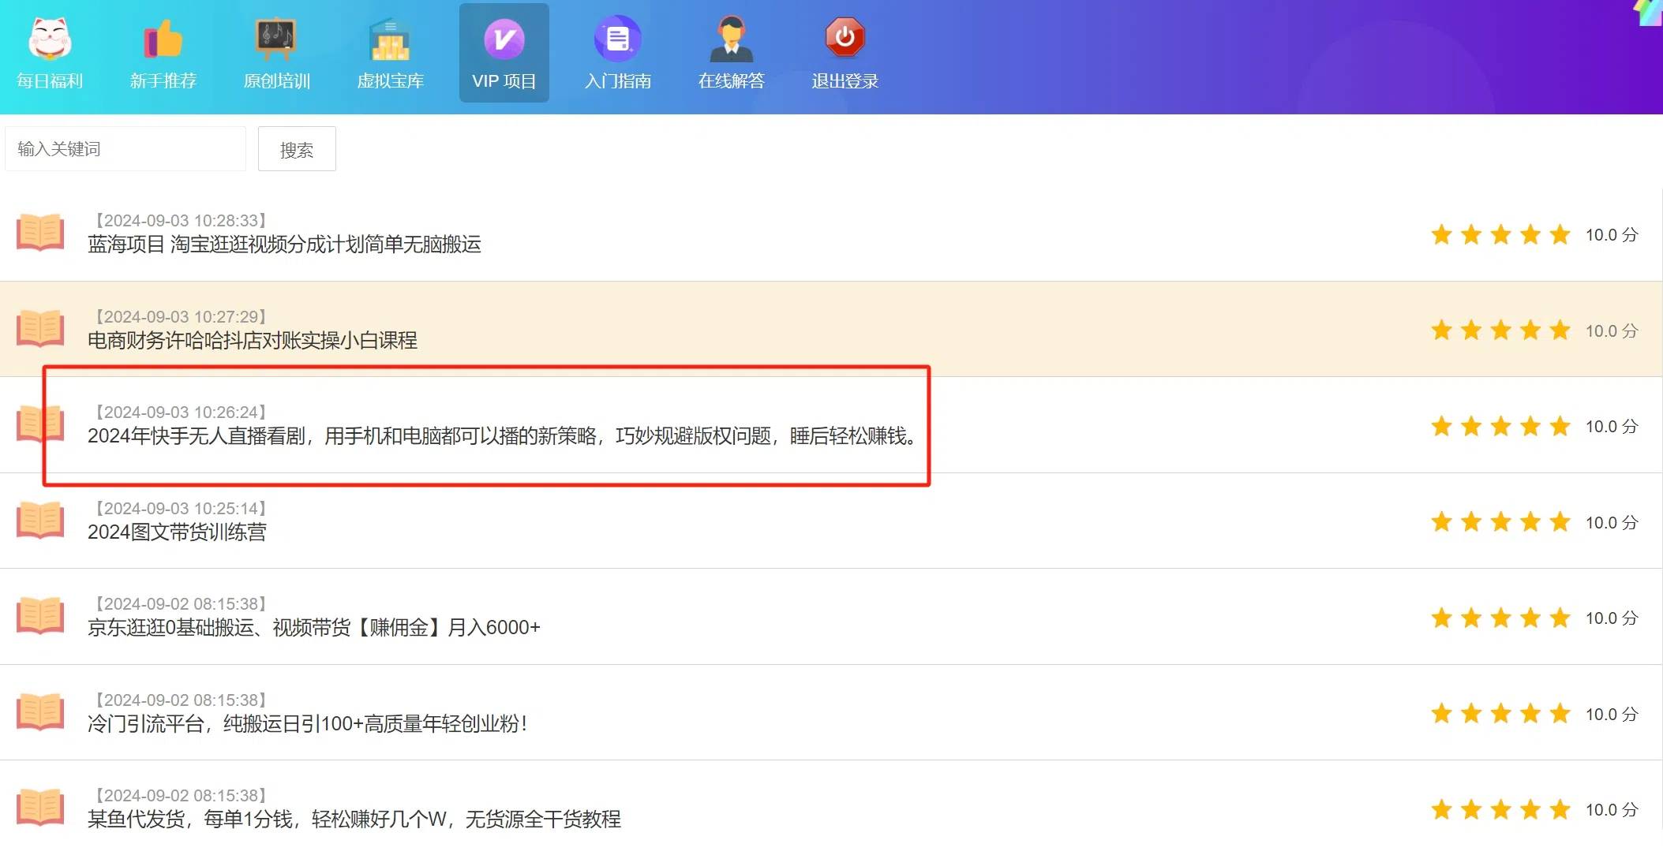Click the 搜索 search button
The width and height of the screenshot is (1663, 855).
point(297,149)
